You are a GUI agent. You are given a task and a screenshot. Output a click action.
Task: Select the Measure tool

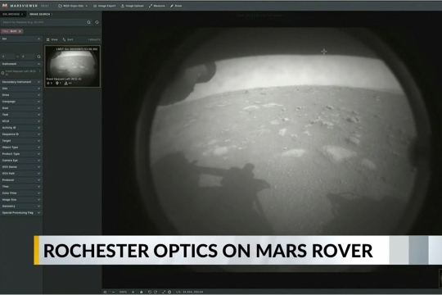pos(156,6)
